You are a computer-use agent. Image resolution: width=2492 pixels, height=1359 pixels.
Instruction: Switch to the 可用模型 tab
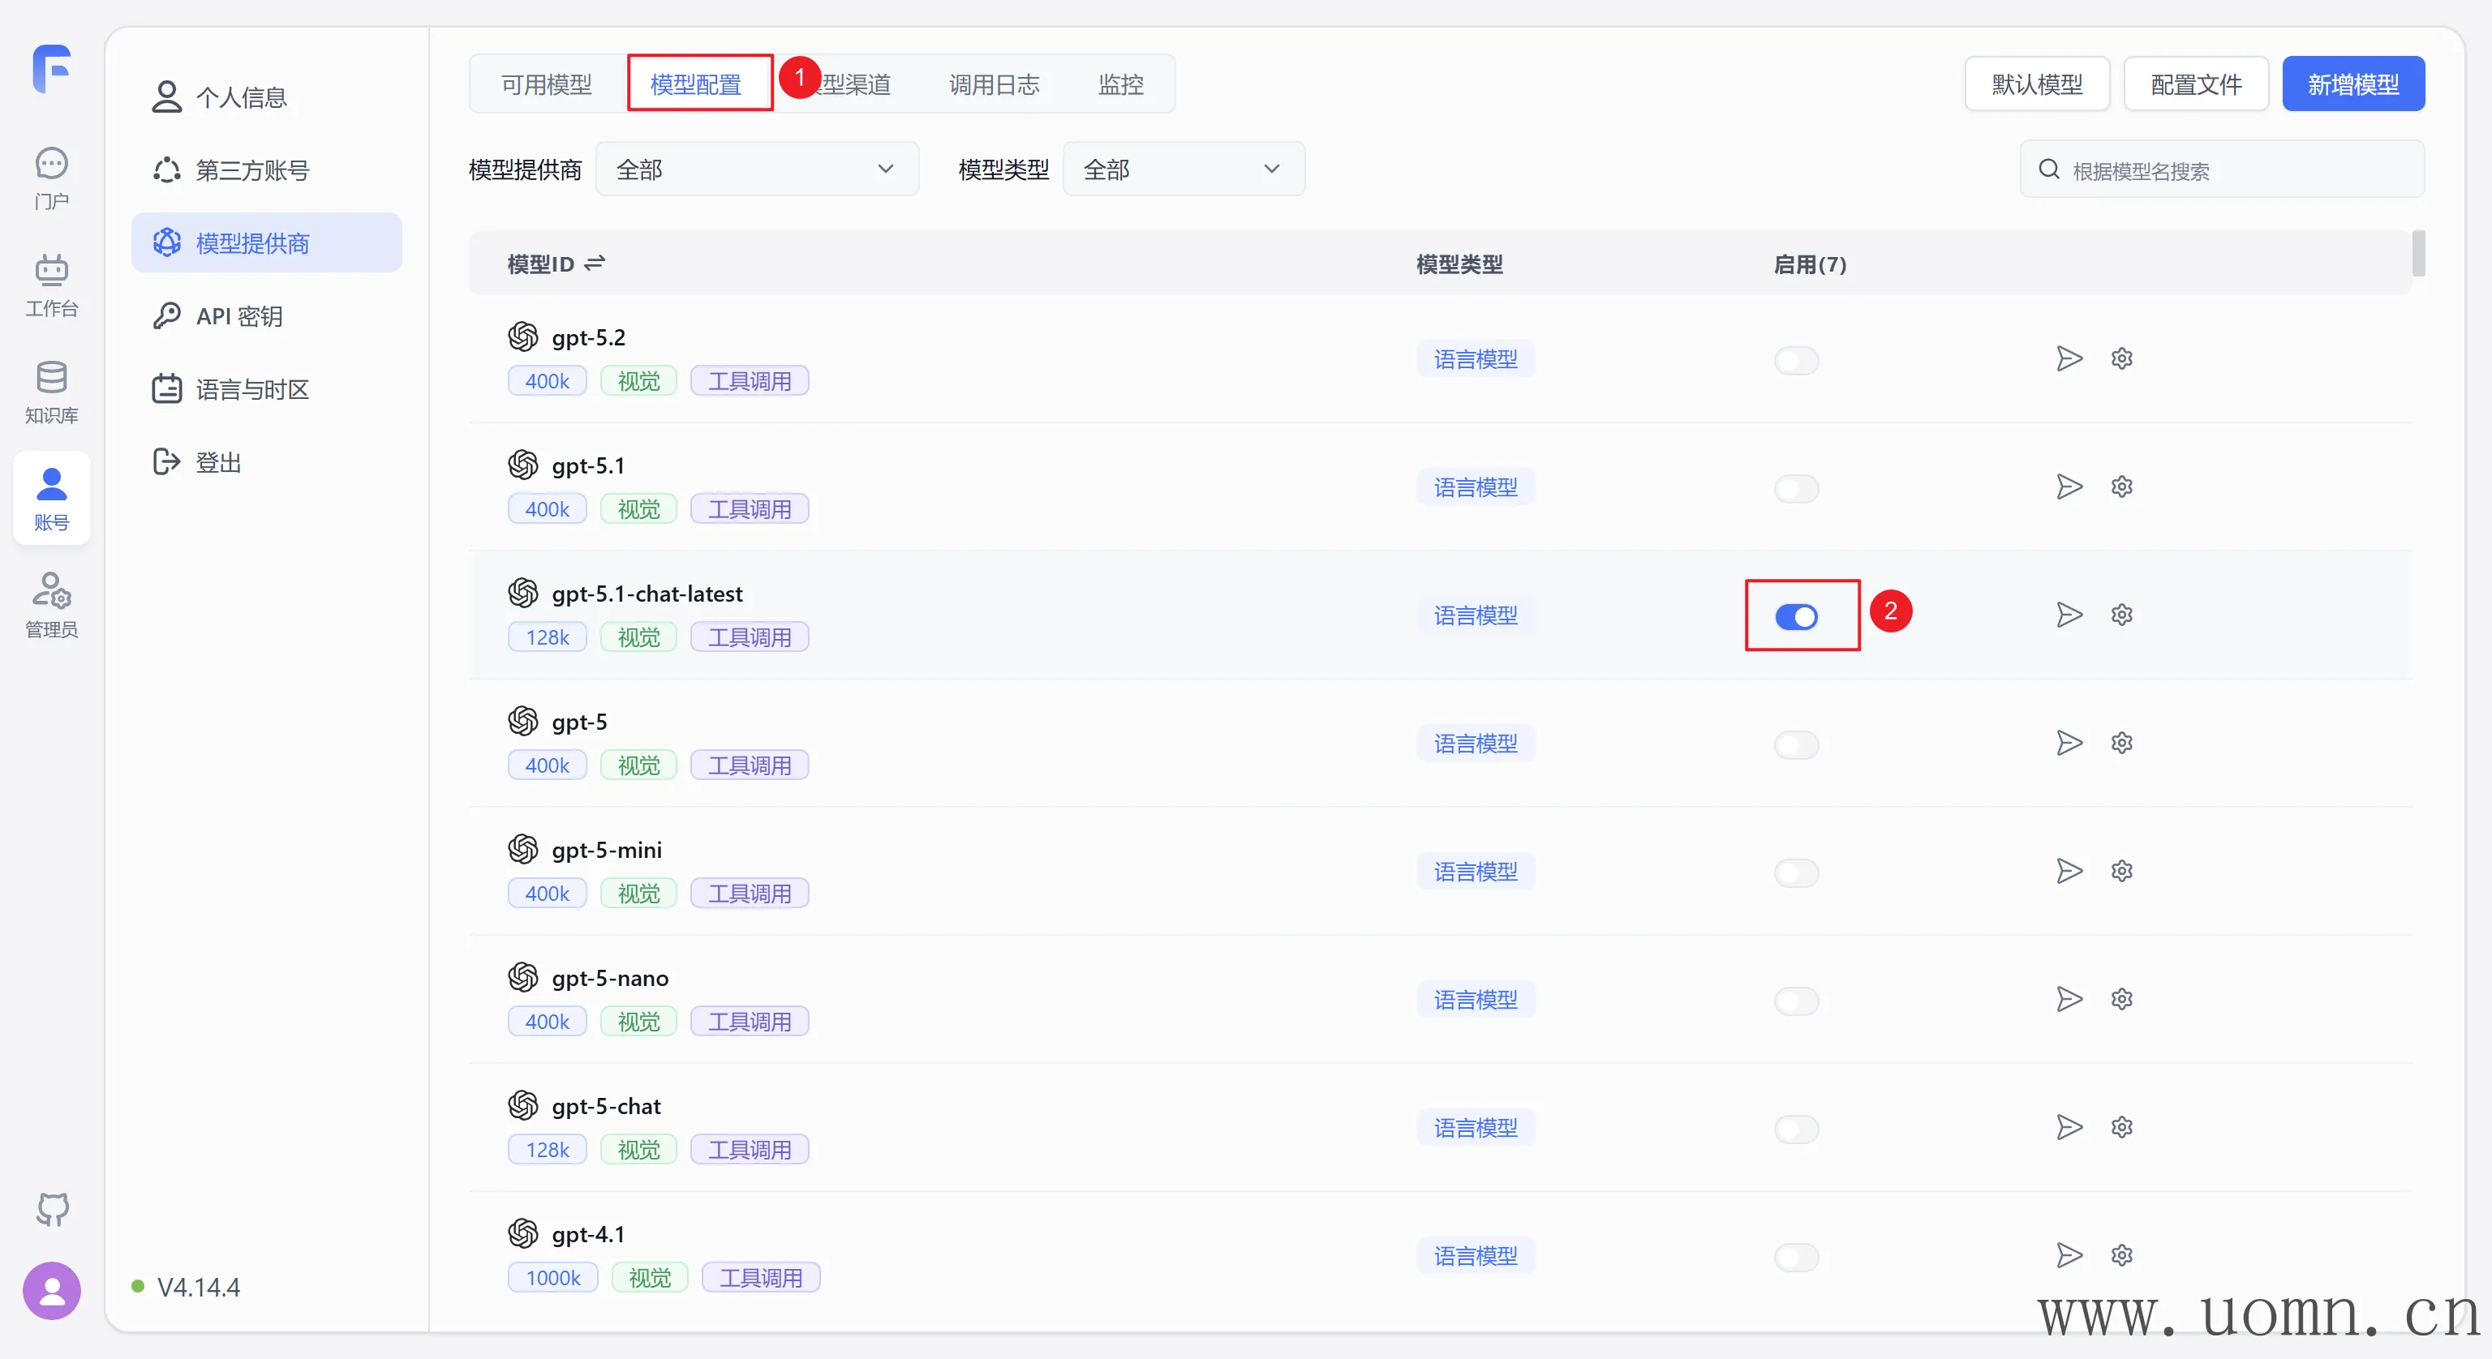[547, 84]
